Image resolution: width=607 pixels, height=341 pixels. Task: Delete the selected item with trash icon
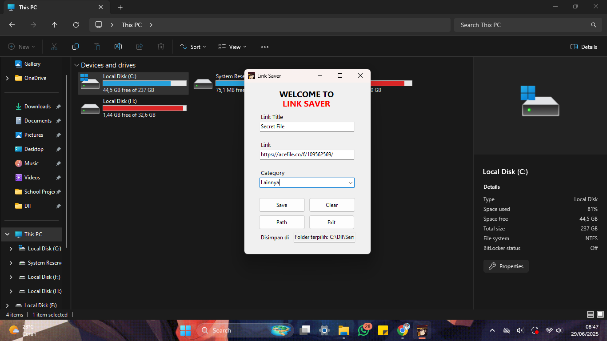pos(160,47)
